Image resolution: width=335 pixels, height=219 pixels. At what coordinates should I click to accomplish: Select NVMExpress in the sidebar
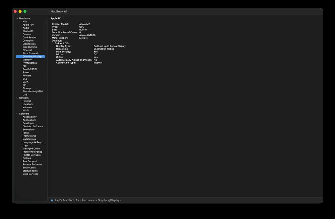(30, 63)
